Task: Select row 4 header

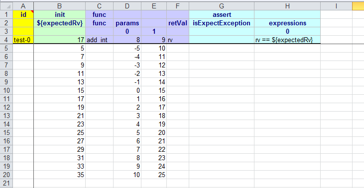Action: pos(6,40)
